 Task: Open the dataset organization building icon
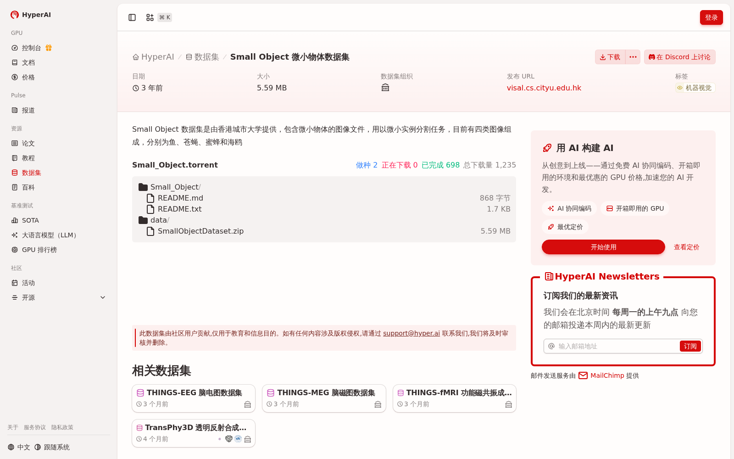[385, 88]
